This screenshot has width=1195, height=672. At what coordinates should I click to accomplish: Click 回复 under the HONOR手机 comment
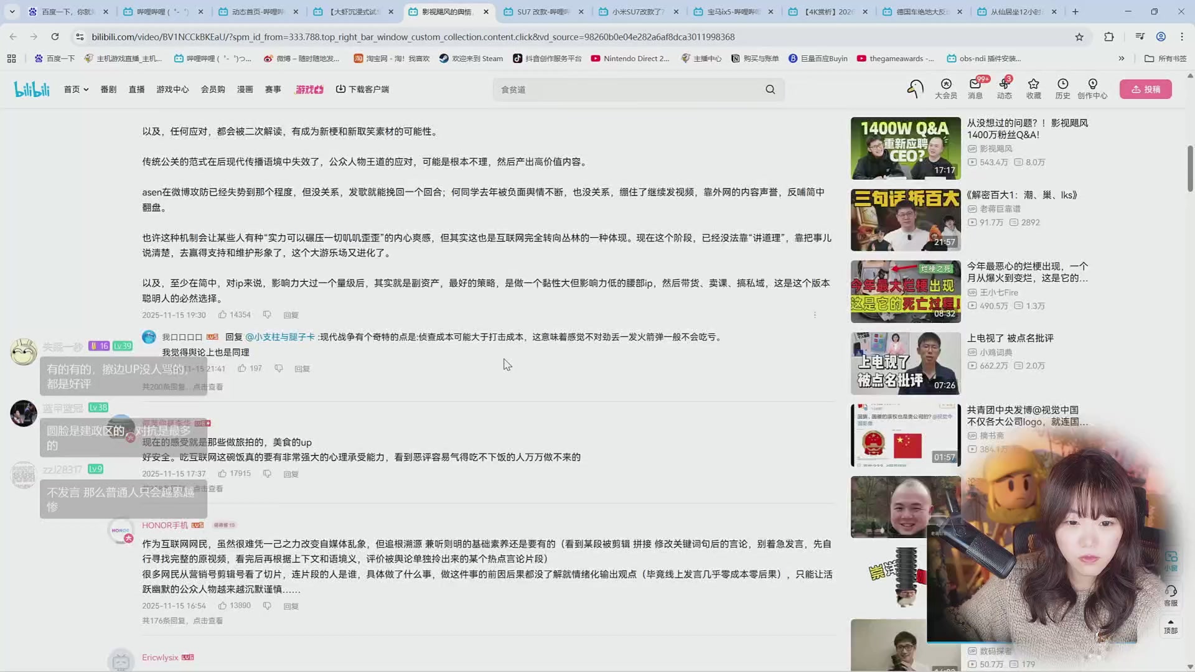click(x=290, y=605)
